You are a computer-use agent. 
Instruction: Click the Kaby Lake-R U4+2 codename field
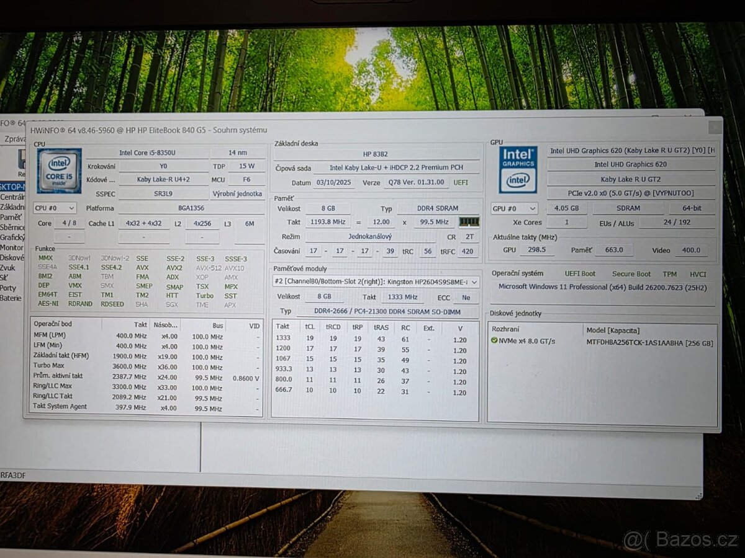[163, 180]
